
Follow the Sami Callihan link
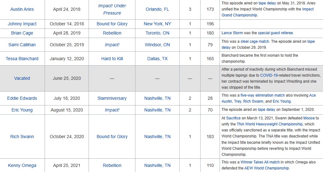(22, 45)
